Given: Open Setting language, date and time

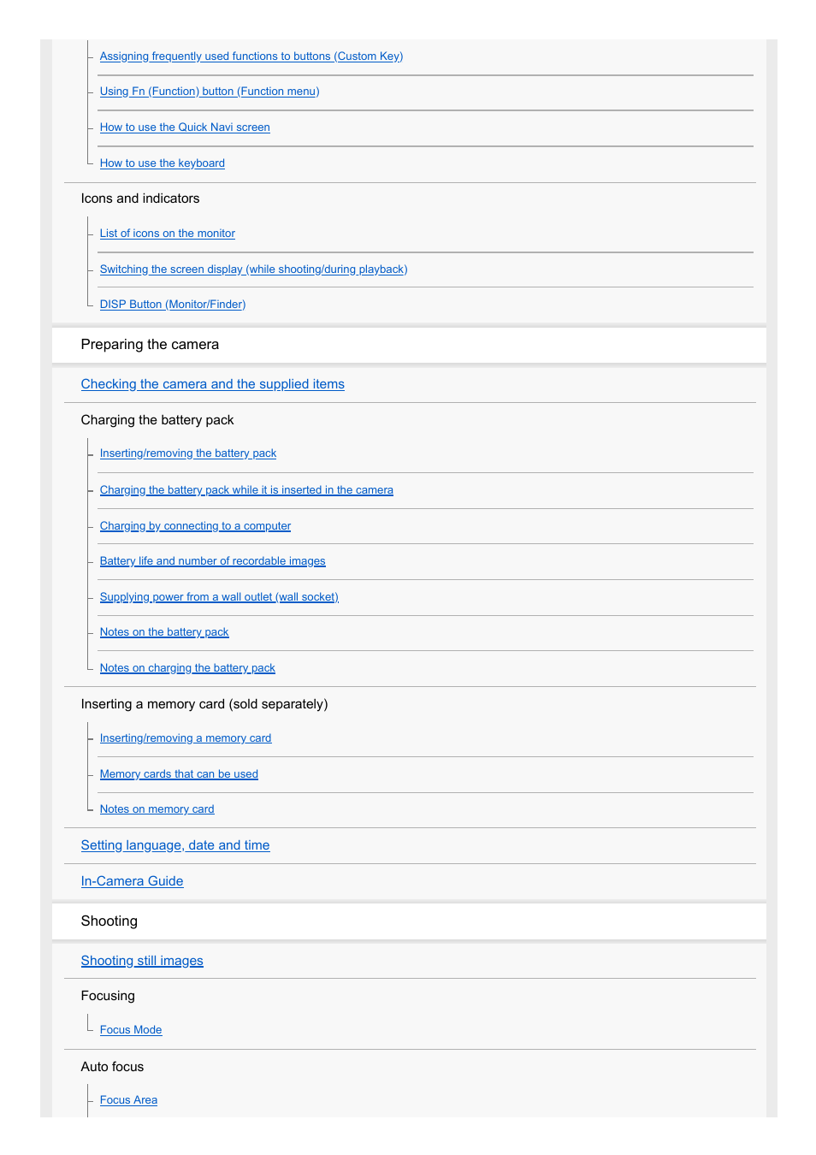Looking at the screenshot, I should click(x=175, y=845).
